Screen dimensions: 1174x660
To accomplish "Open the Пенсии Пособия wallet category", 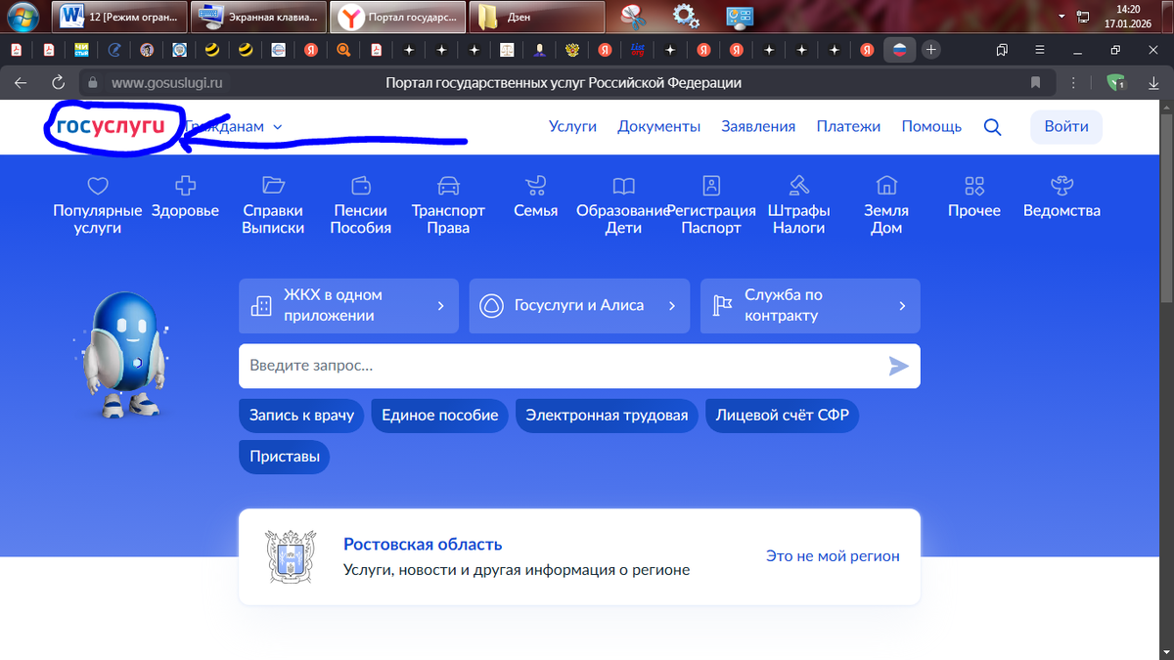I will click(360, 185).
